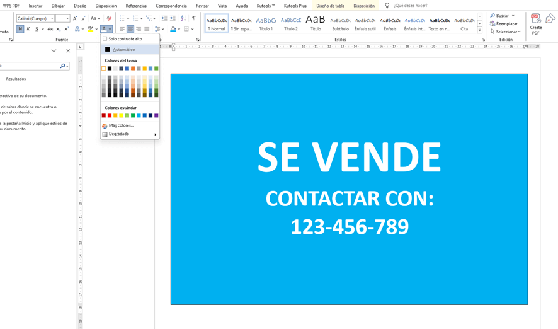Toggle bold formatting (N button)
The width and height of the screenshot is (558, 329).
pyautogui.click(x=20, y=29)
